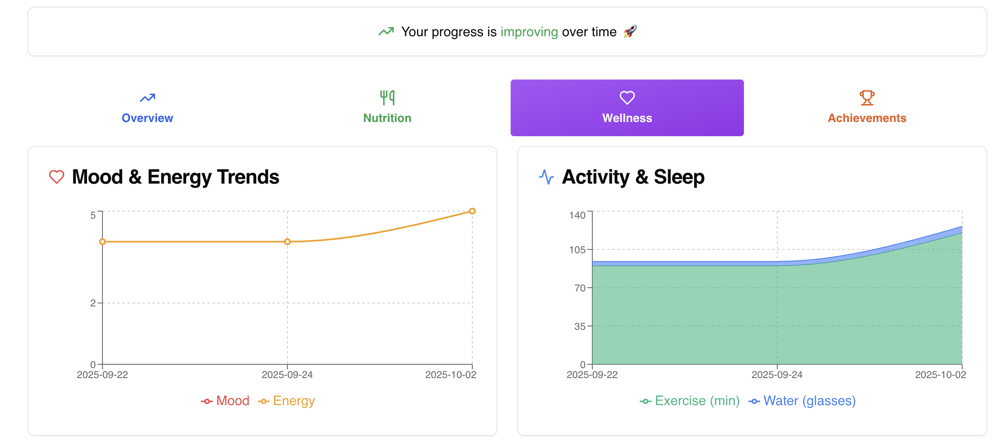Click the Wellness heart icon
Screen dimensions: 1003x448
(x=626, y=97)
